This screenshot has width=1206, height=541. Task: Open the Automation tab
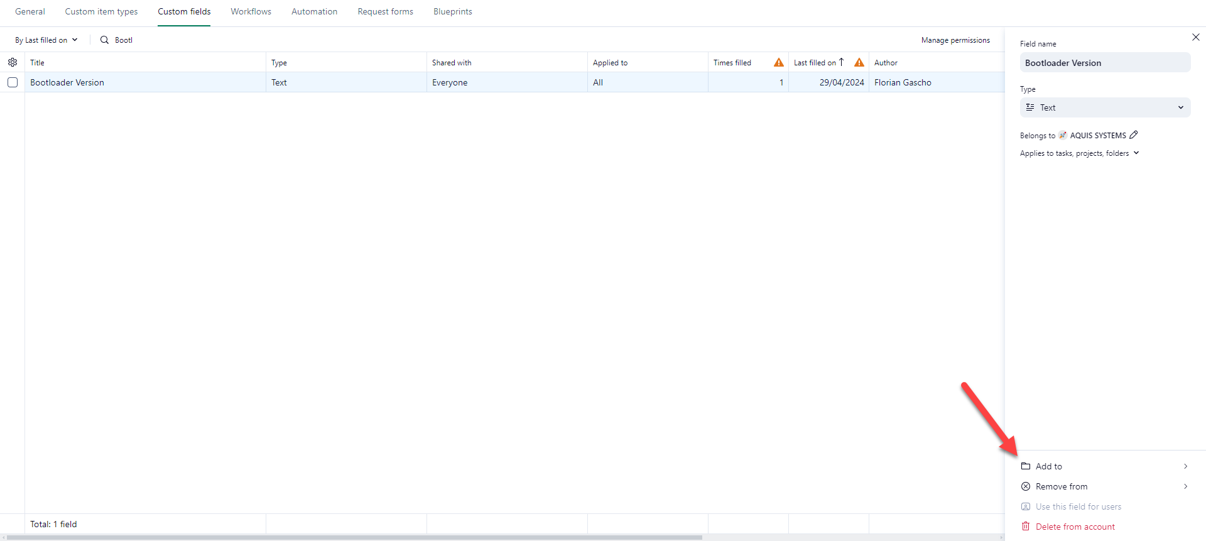point(314,11)
